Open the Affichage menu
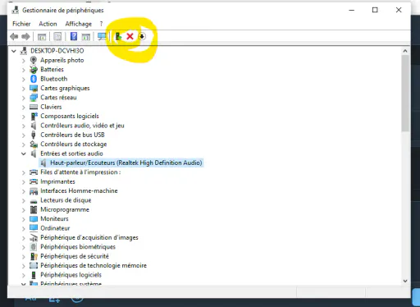The image size is (420, 307). (x=79, y=24)
